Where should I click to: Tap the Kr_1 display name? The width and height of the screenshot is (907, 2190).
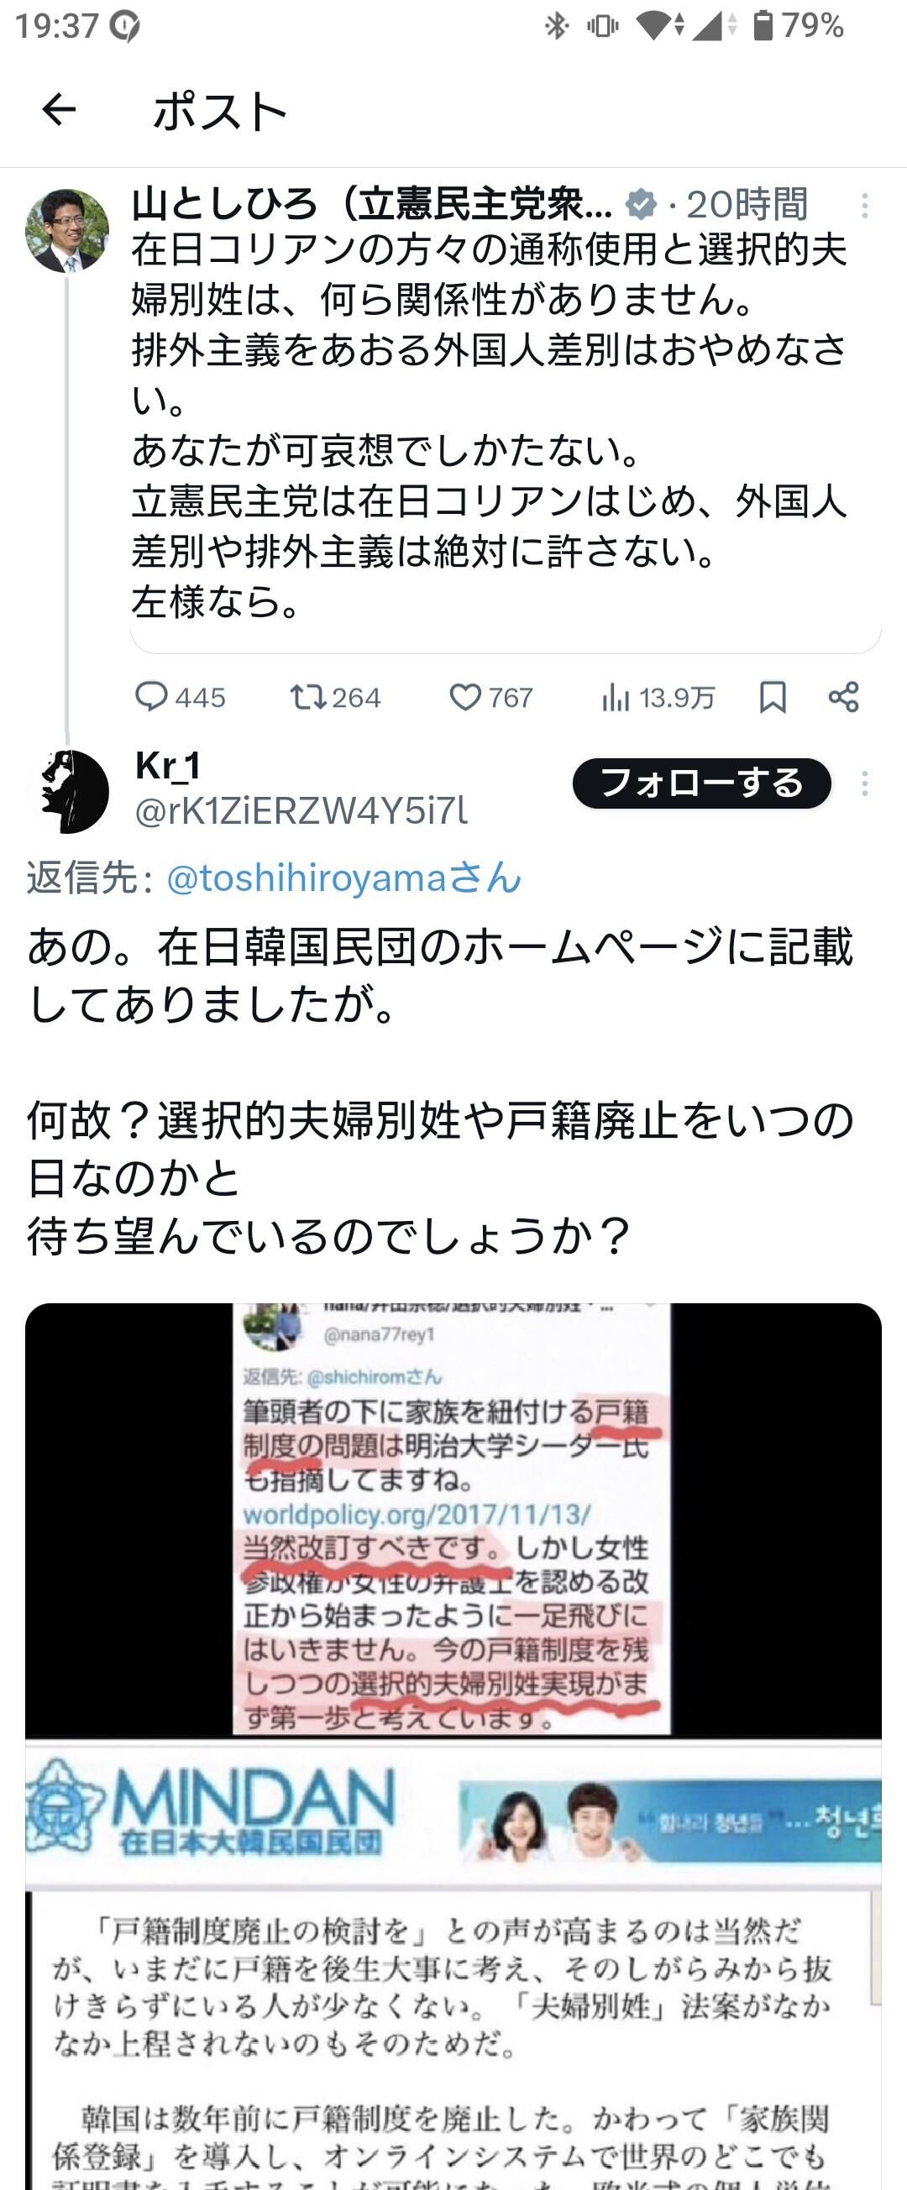point(168,765)
